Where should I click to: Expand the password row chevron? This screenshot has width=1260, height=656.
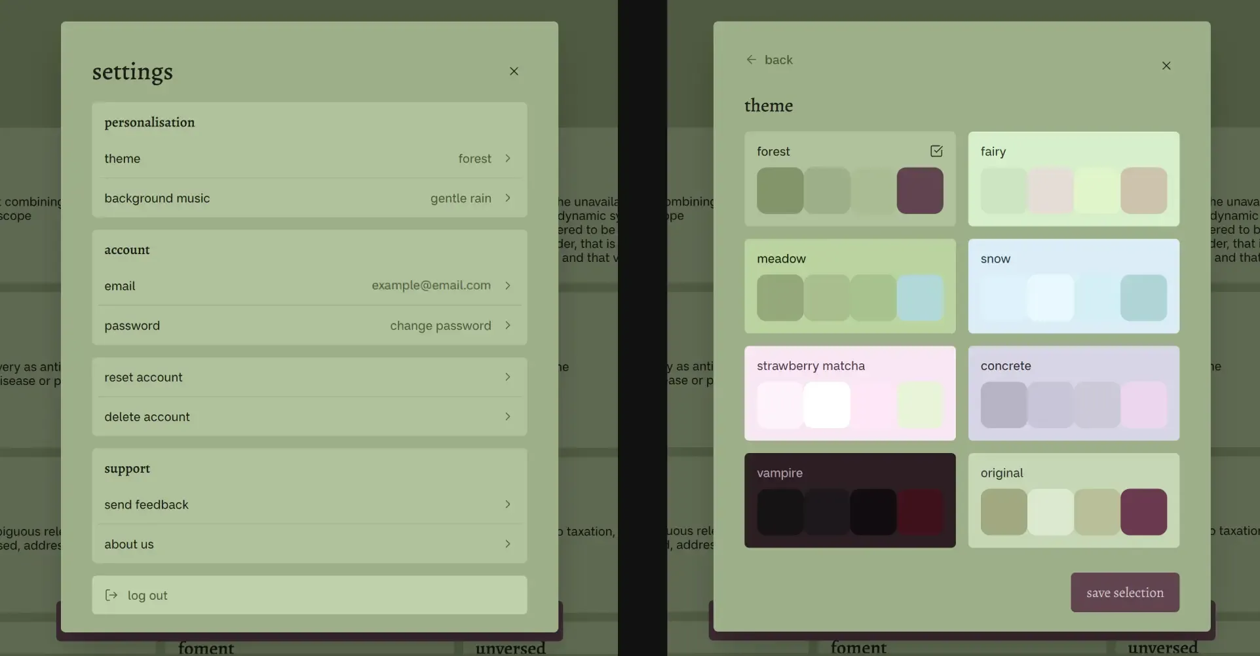(507, 325)
